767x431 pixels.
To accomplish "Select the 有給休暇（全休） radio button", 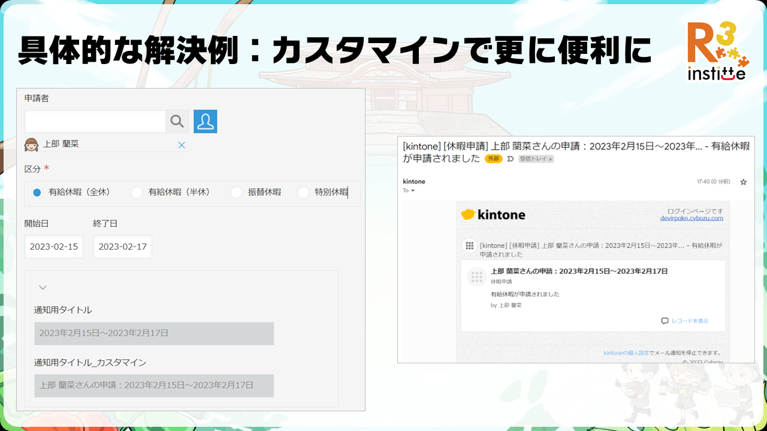I will [x=37, y=193].
